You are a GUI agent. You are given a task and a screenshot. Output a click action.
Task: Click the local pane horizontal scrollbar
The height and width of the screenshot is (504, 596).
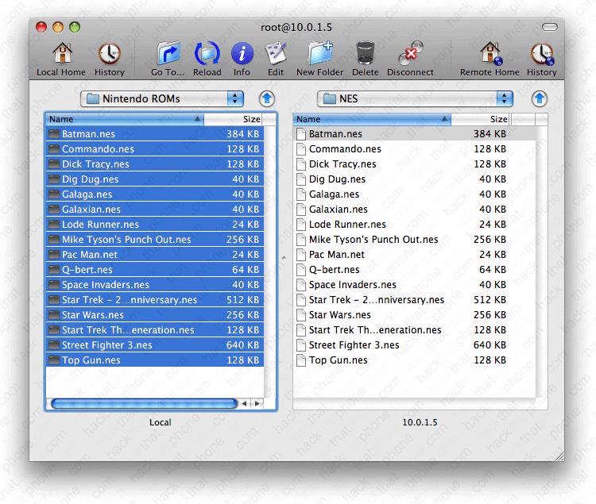coord(143,403)
